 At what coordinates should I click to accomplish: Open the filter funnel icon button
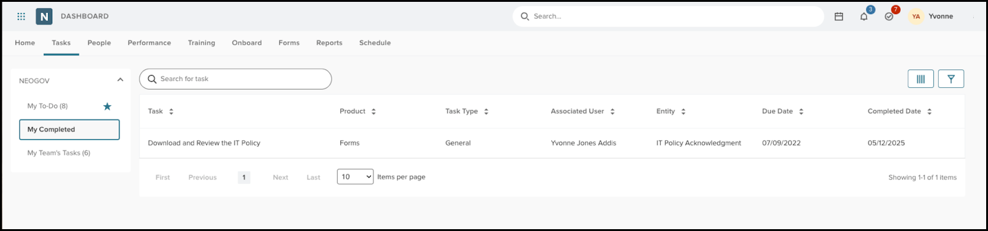tap(951, 79)
